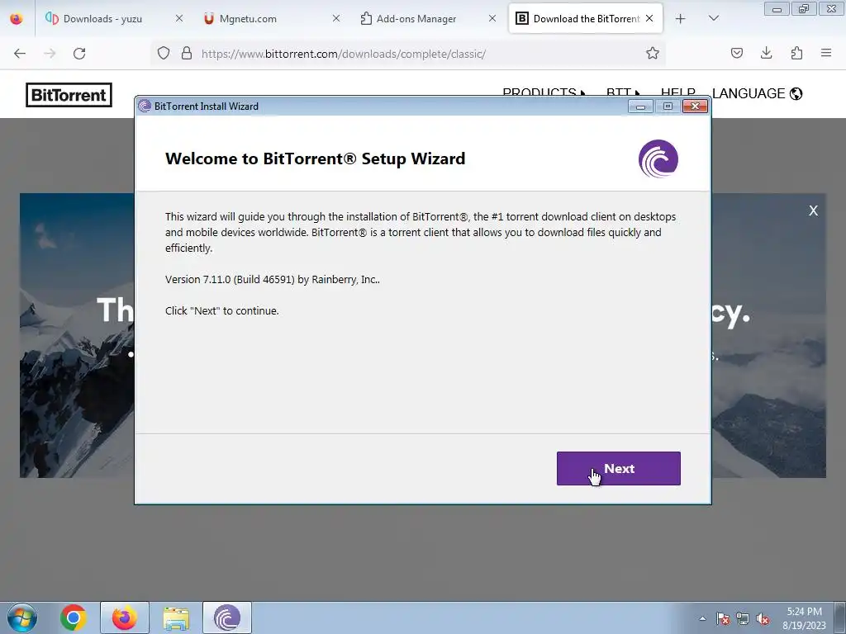Click the tracking protection shield icon
The height and width of the screenshot is (634, 846).
pos(164,54)
